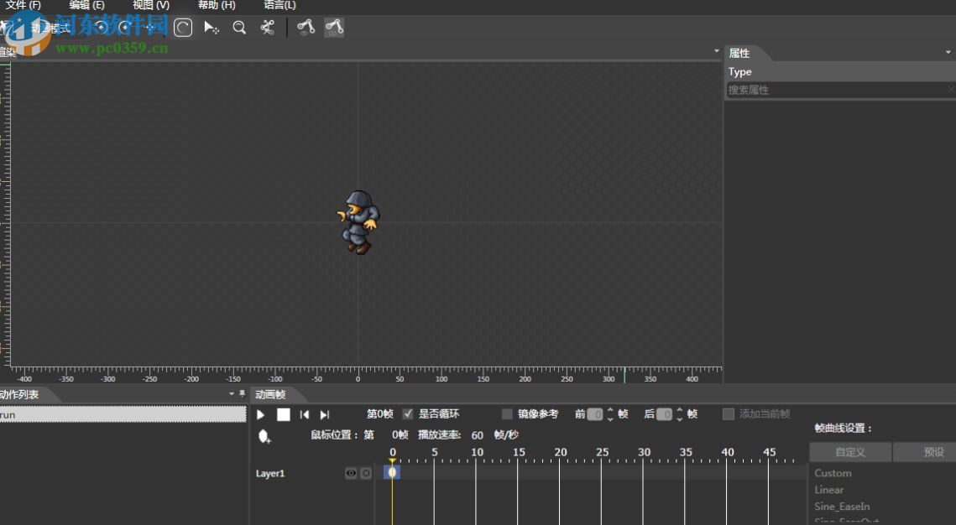This screenshot has height=525, width=956.
Task: Click the highlighted bone link icon
Action: 334,28
